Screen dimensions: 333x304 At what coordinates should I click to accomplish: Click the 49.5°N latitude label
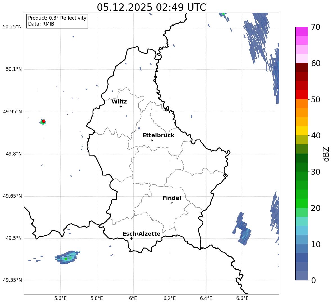tap(13, 238)
